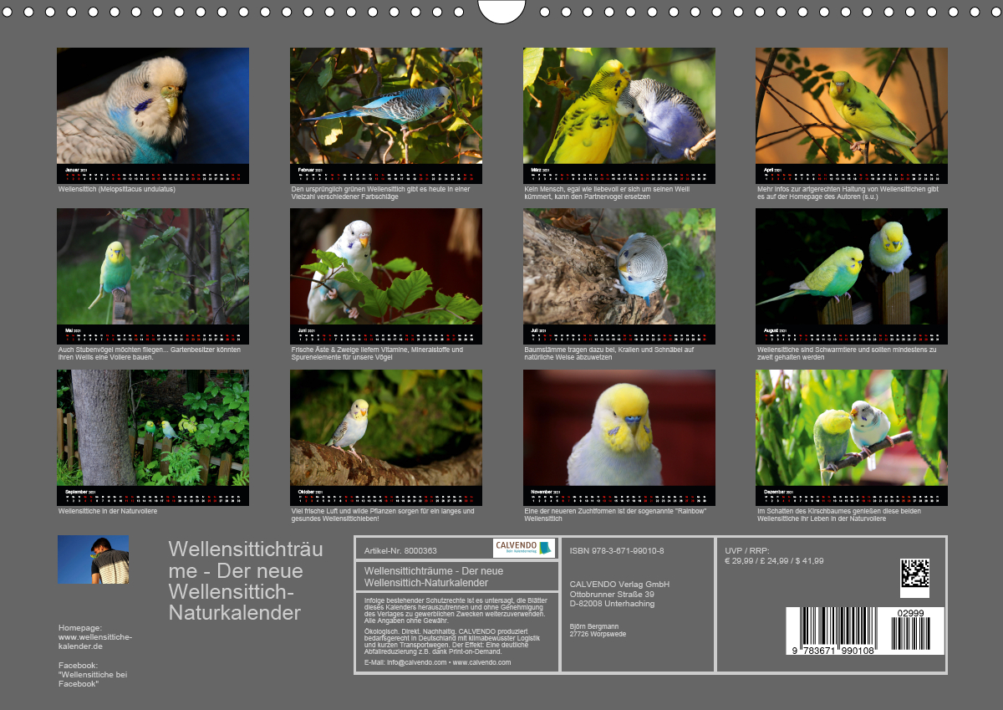
Task: Click caption "Mehr Infos zur artgerechten Haltung"
Action: click(x=848, y=192)
